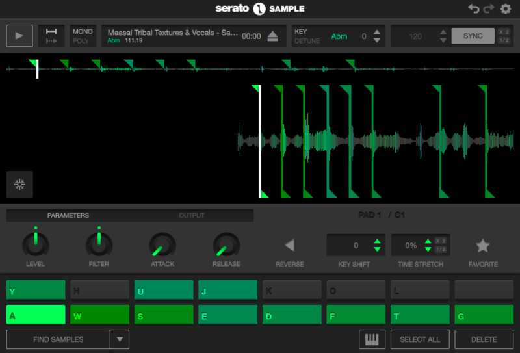The width and height of the screenshot is (520, 353).
Task: Click FIND SAMPLES button
Action: pyautogui.click(x=58, y=339)
